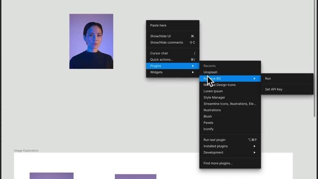Click the first purple image in Image Exploration

click(52, 176)
